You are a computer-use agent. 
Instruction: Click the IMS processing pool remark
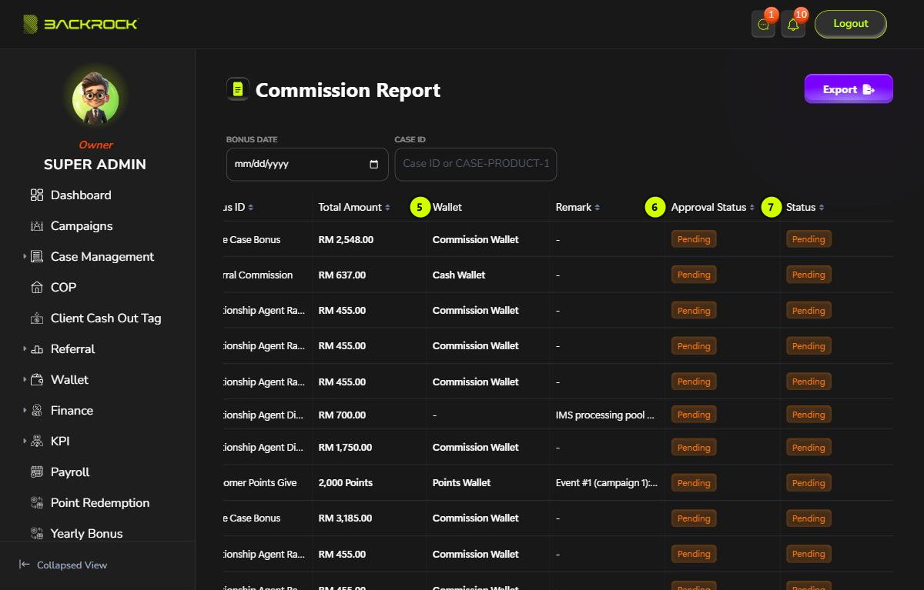pos(605,415)
